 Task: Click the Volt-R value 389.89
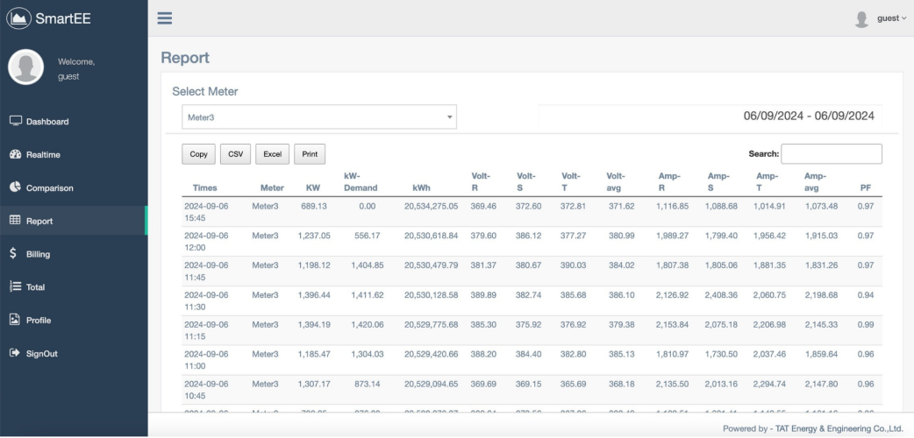pos(484,294)
